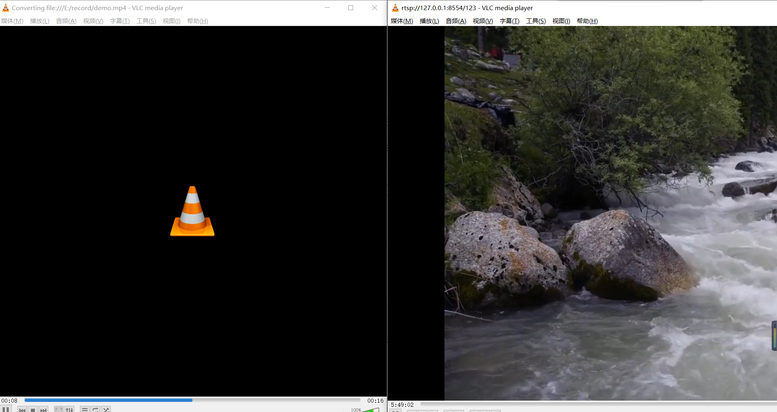Open extended settings via equalizer icon
The height and width of the screenshot is (412, 777).
(69, 409)
